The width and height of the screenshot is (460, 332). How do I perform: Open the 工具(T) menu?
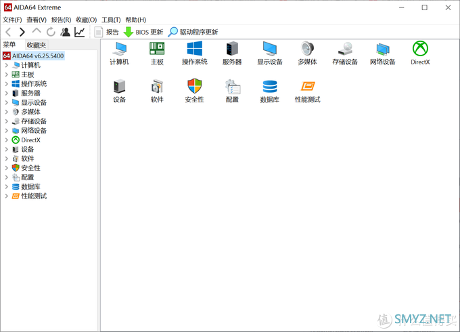(x=111, y=20)
